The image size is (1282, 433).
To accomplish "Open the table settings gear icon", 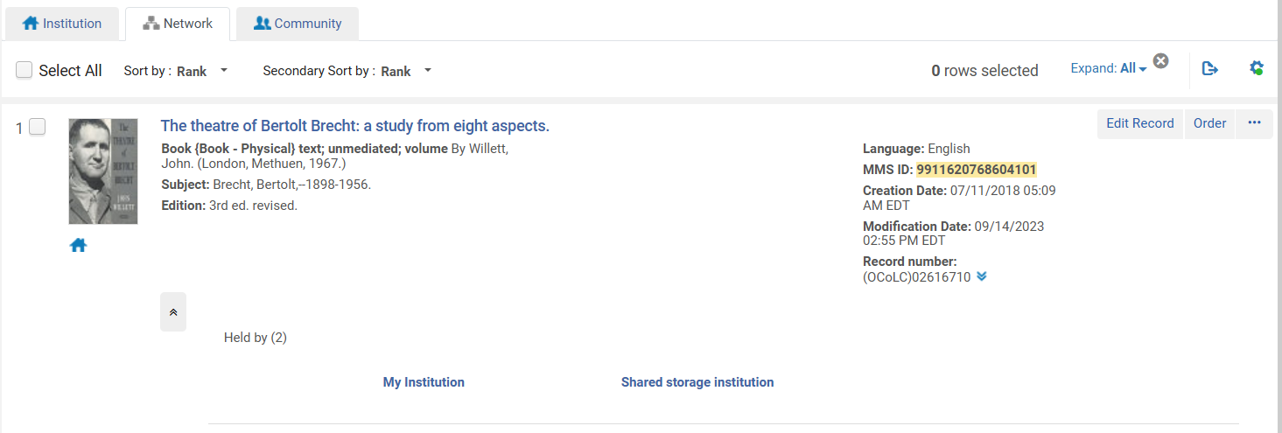I will pos(1257,68).
